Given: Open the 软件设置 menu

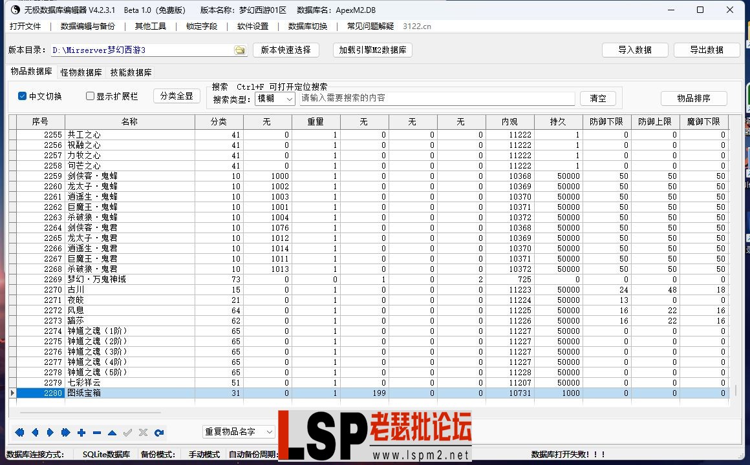Looking at the screenshot, I should (253, 26).
